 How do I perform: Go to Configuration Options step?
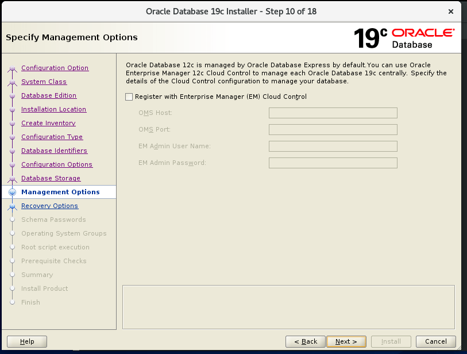(x=57, y=164)
